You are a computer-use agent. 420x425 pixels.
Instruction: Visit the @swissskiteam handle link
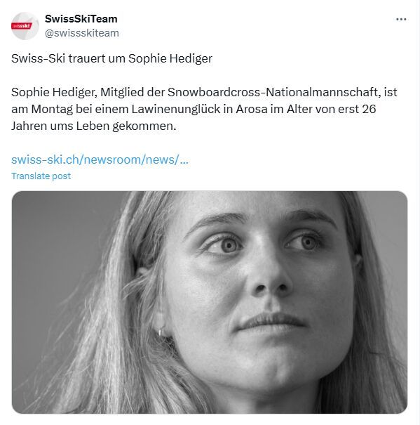click(82, 33)
